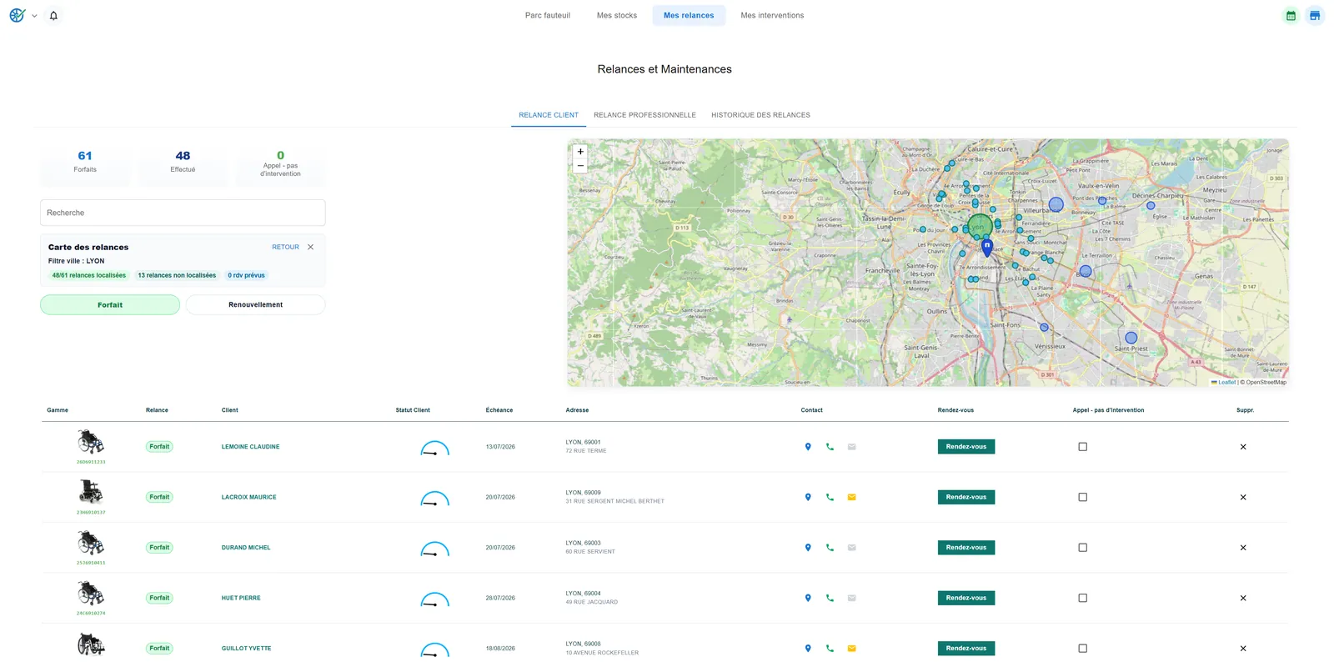Open the store icon in header
The image size is (1334, 662).
tap(1315, 16)
